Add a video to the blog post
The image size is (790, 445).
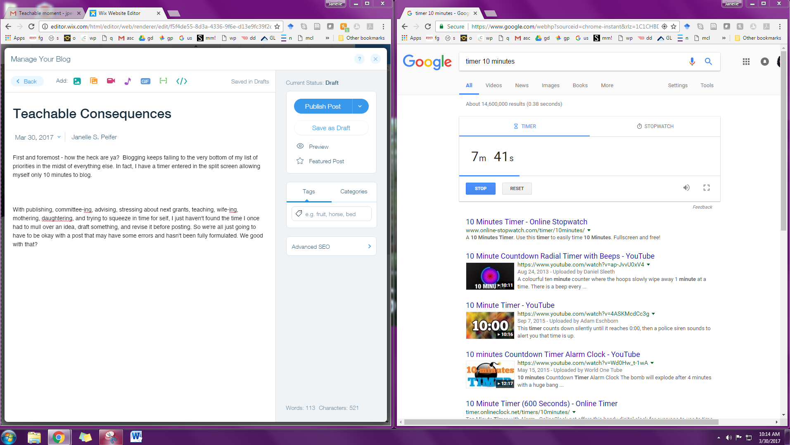coord(111,81)
